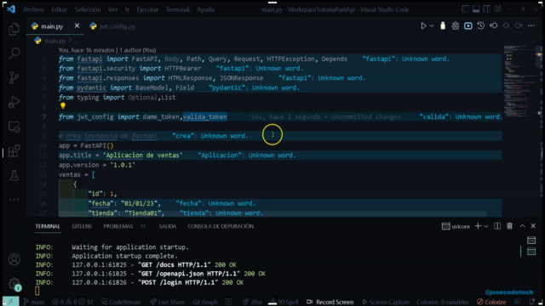Viewport: 545px width, 306px height.
Task: Open the Manage gear icon
Action: click(14, 284)
